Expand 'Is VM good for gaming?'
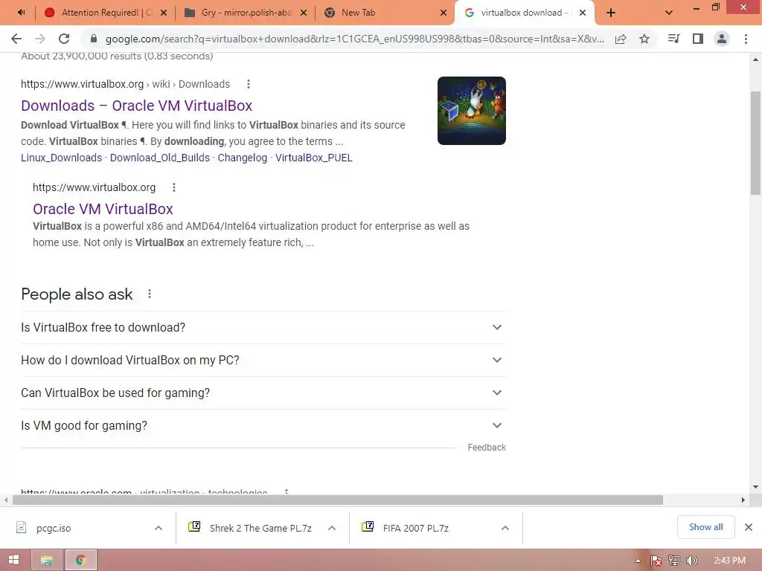 (263, 425)
